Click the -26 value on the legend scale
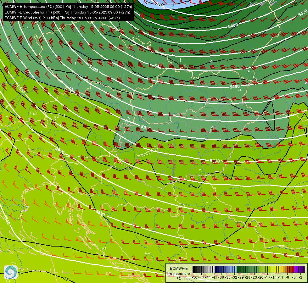This screenshot has height=283, width=308. (248, 278)
